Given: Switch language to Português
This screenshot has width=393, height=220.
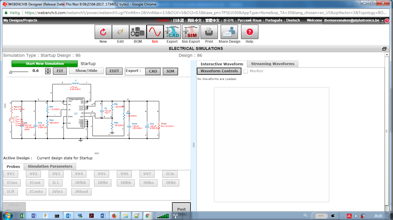Looking at the screenshot, I should [x=274, y=20].
